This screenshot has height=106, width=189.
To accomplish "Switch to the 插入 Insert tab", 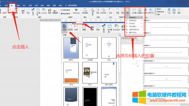I will coord(12,6).
